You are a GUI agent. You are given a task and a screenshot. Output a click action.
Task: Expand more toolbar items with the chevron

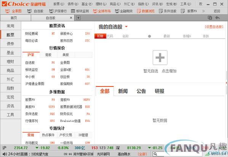pyautogui.click(x=203, y=11)
